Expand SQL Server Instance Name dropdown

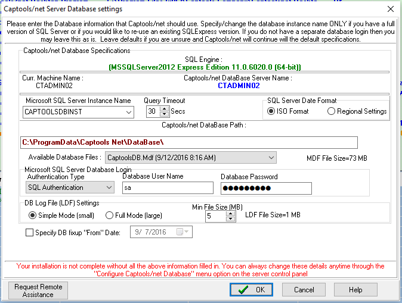click(129, 112)
